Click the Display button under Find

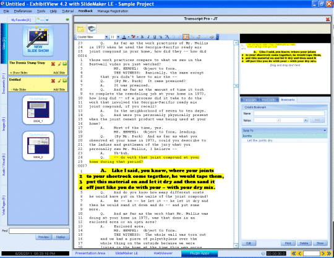click(61, 237)
